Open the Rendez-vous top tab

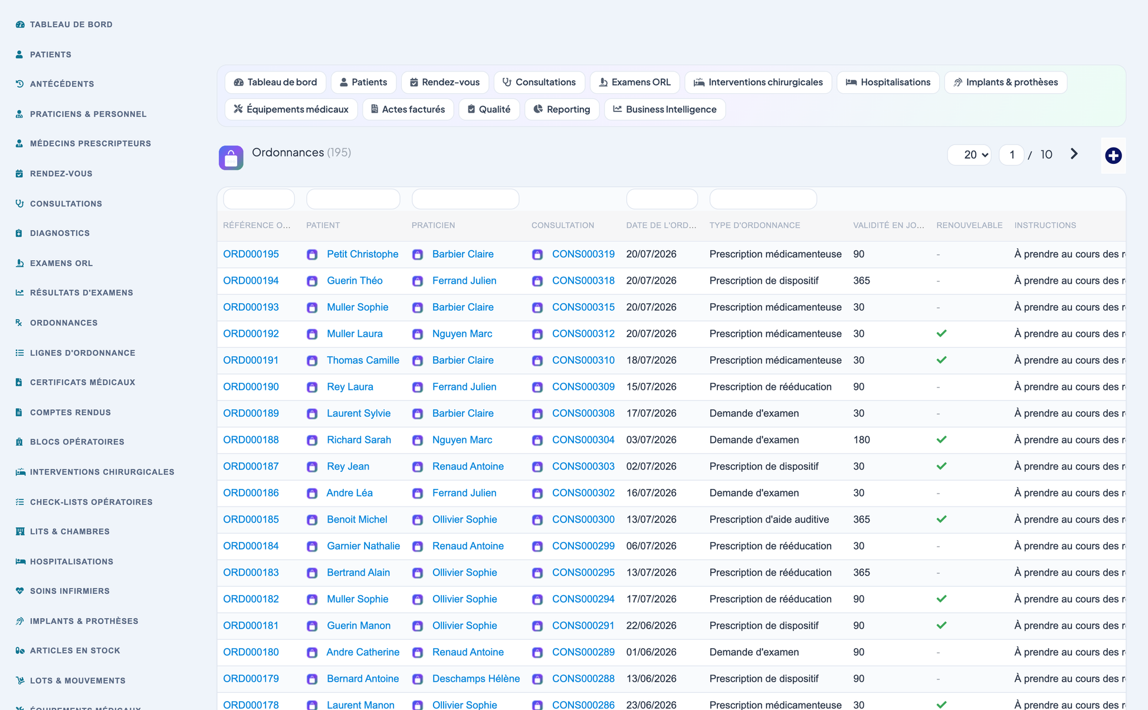[445, 82]
